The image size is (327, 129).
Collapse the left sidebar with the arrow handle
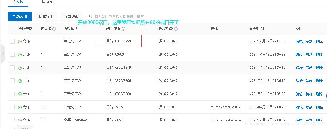(x=3, y=54)
